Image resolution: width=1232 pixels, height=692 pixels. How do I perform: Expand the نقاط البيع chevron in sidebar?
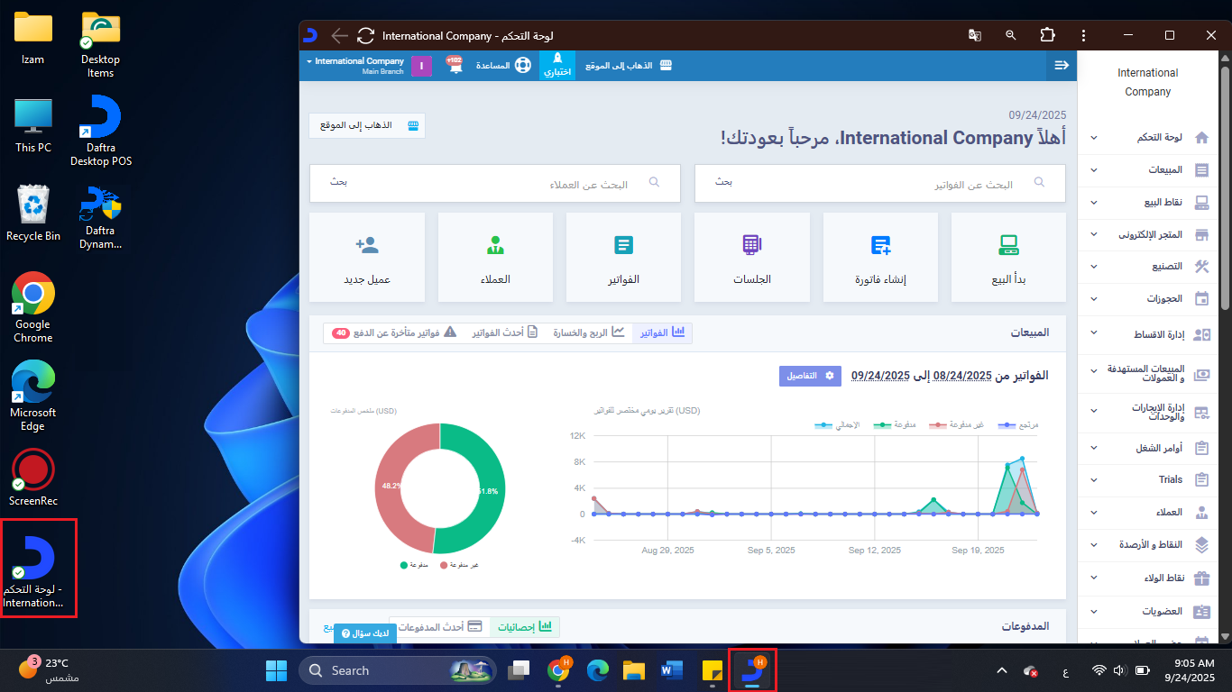(x=1094, y=203)
